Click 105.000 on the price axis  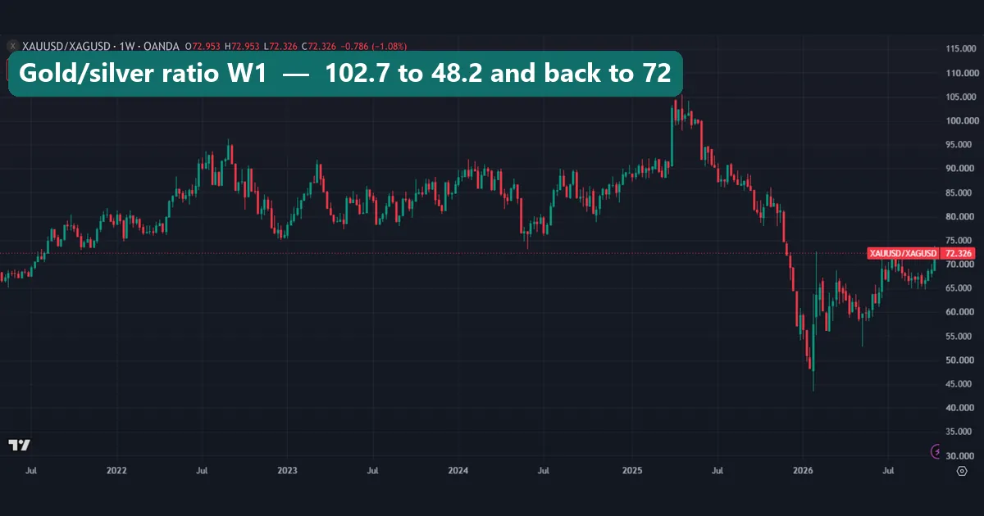(x=959, y=97)
